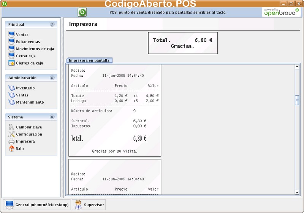Click the powered by openbravo logo
304x213 pixels.
tap(282, 12)
